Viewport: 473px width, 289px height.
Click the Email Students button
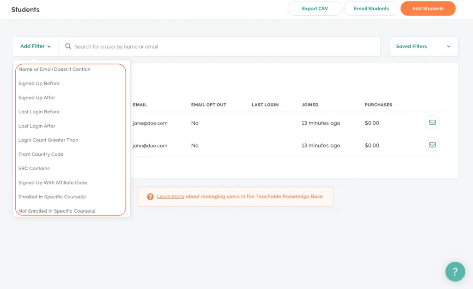pyautogui.click(x=371, y=9)
